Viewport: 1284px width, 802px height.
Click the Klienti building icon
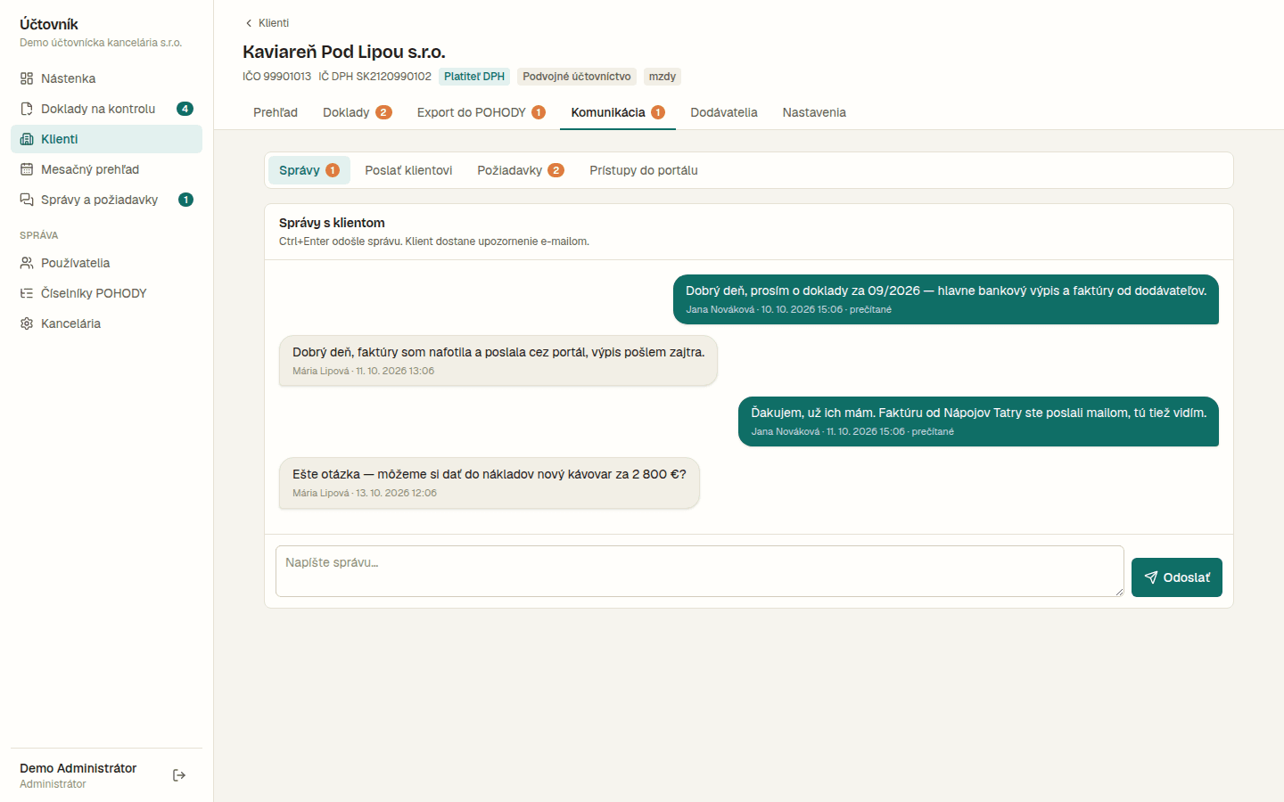tap(27, 139)
